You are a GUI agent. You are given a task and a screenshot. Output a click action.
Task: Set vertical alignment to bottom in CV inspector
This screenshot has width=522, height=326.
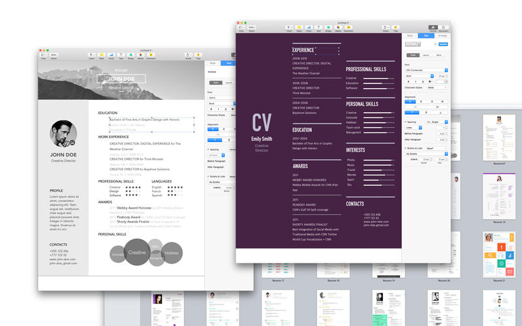(440, 112)
